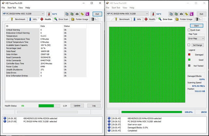Click purple save arrow icon in right window
Screen dimensions: 209x136
192,14
